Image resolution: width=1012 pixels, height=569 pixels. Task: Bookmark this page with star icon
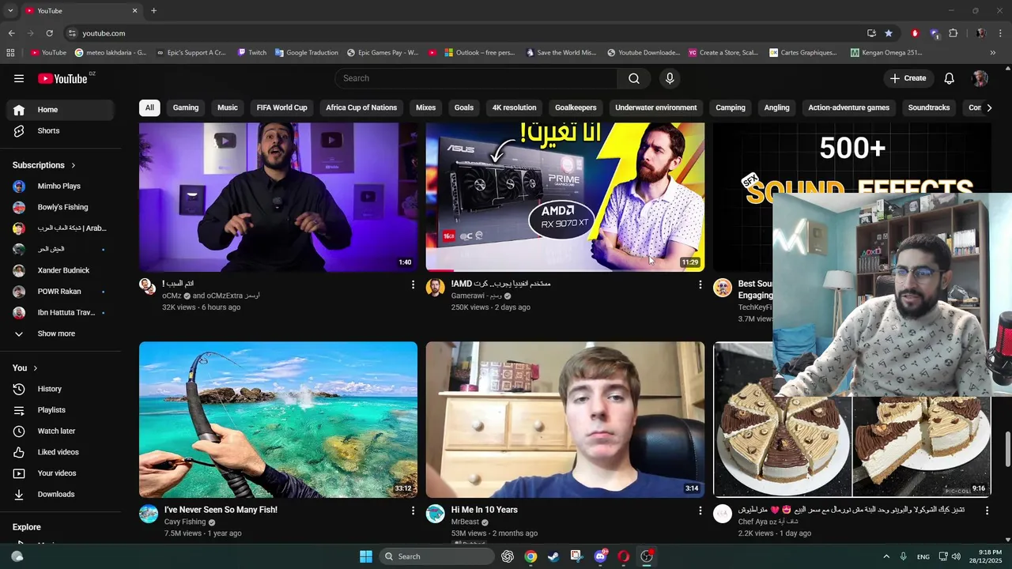[889, 33]
